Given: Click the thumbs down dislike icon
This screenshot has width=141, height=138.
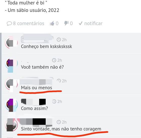Looking at the screenshot, I should [x=66, y=23].
